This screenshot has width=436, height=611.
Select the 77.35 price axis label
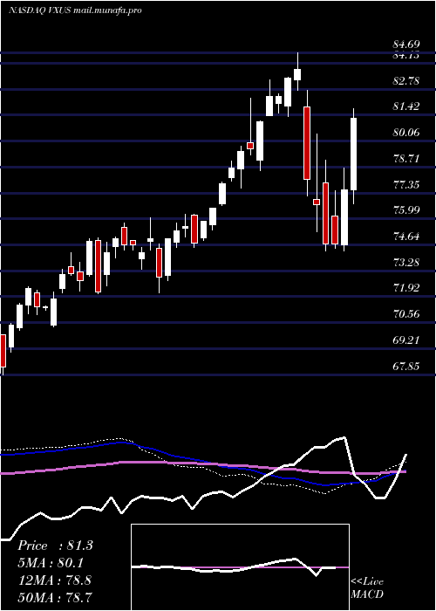point(406,184)
